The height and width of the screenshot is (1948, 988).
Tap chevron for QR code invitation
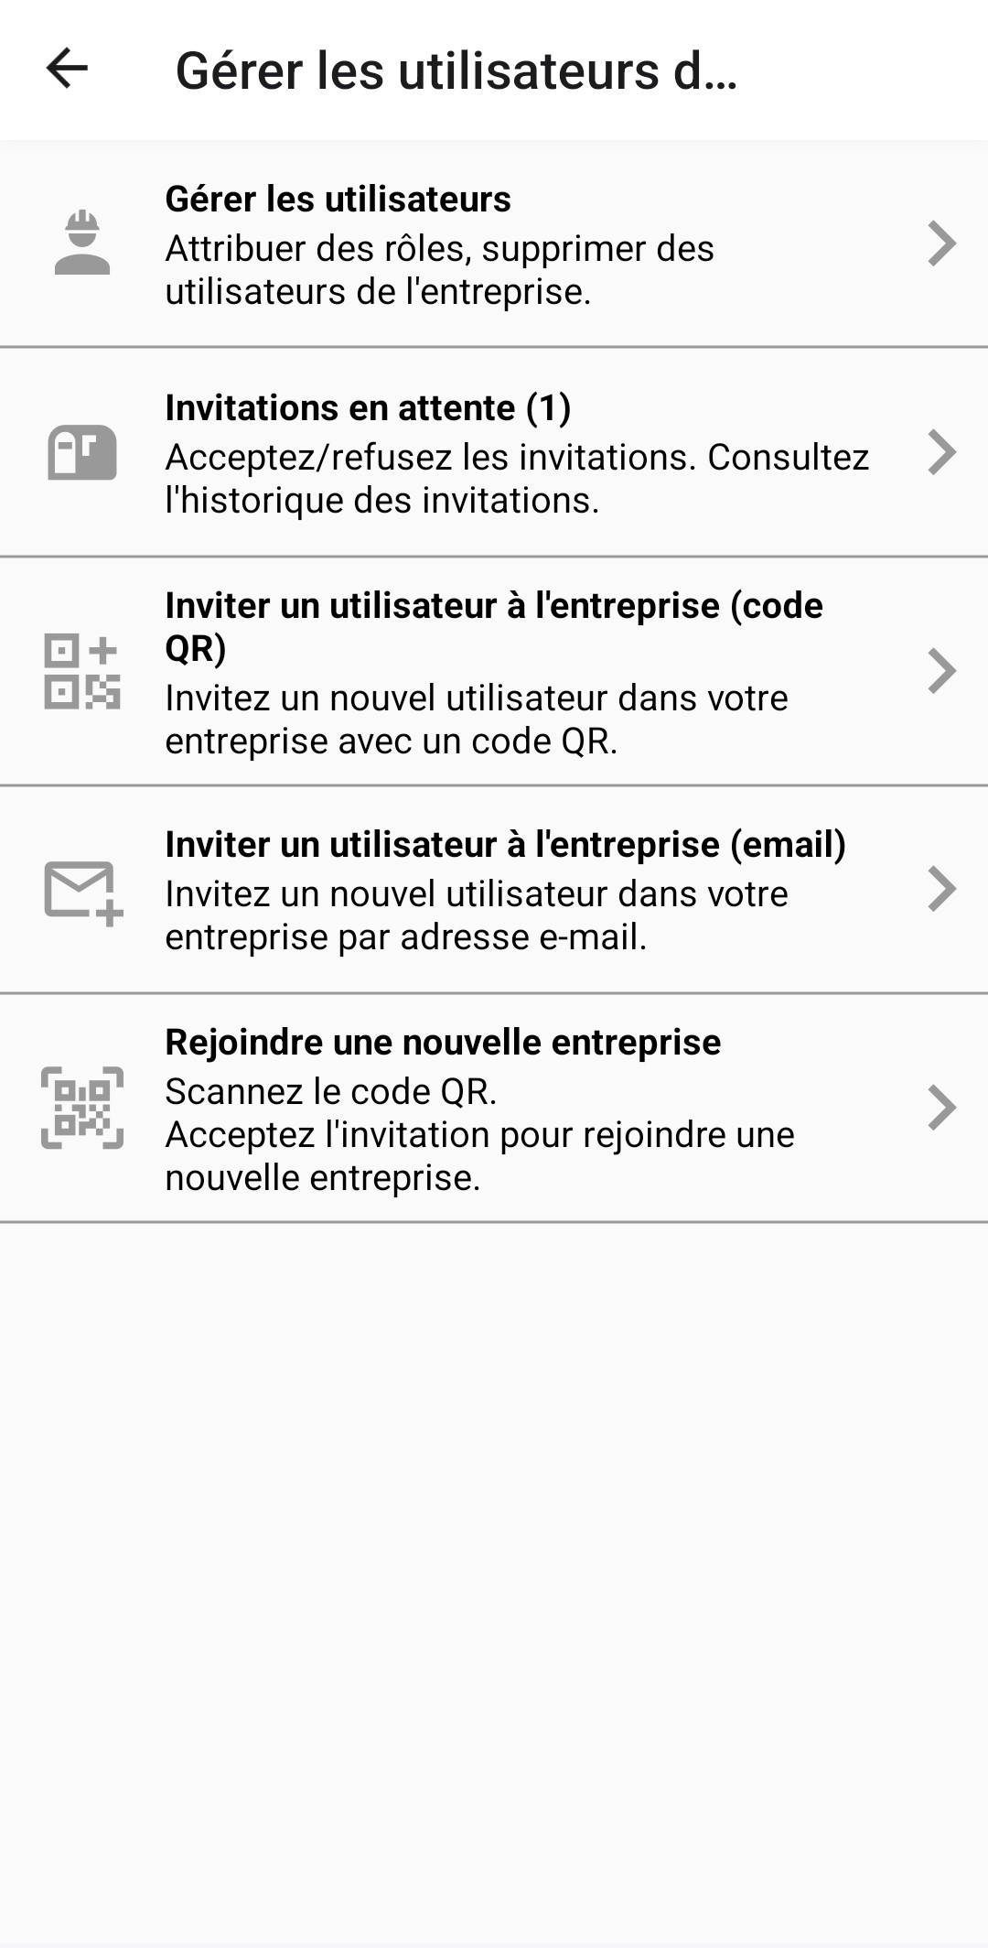941,671
